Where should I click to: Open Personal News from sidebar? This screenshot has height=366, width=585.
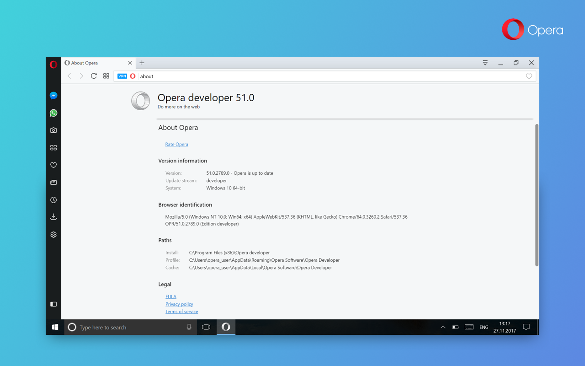click(x=53, y=183)
